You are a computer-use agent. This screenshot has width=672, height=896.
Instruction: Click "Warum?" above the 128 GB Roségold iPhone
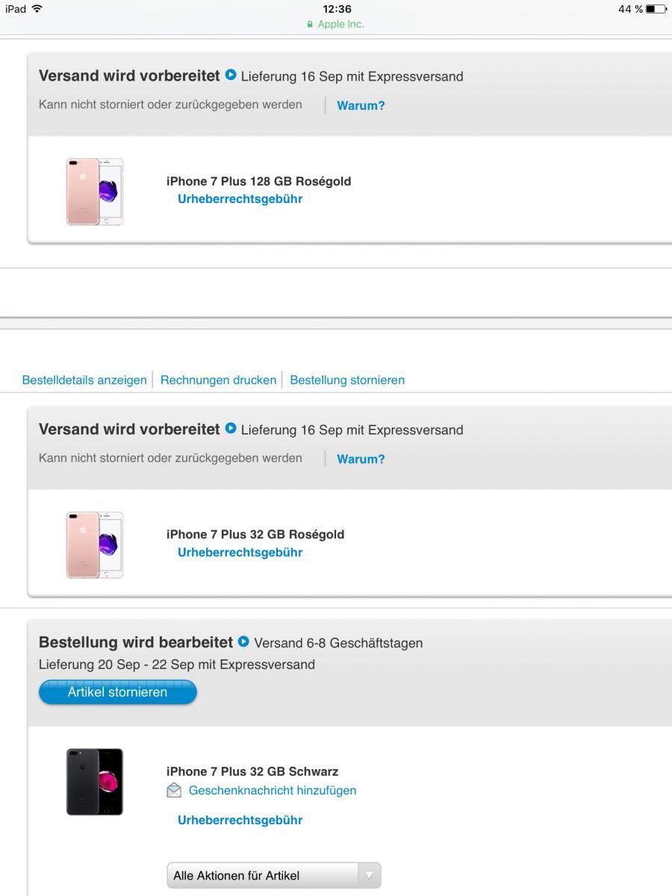361,105
